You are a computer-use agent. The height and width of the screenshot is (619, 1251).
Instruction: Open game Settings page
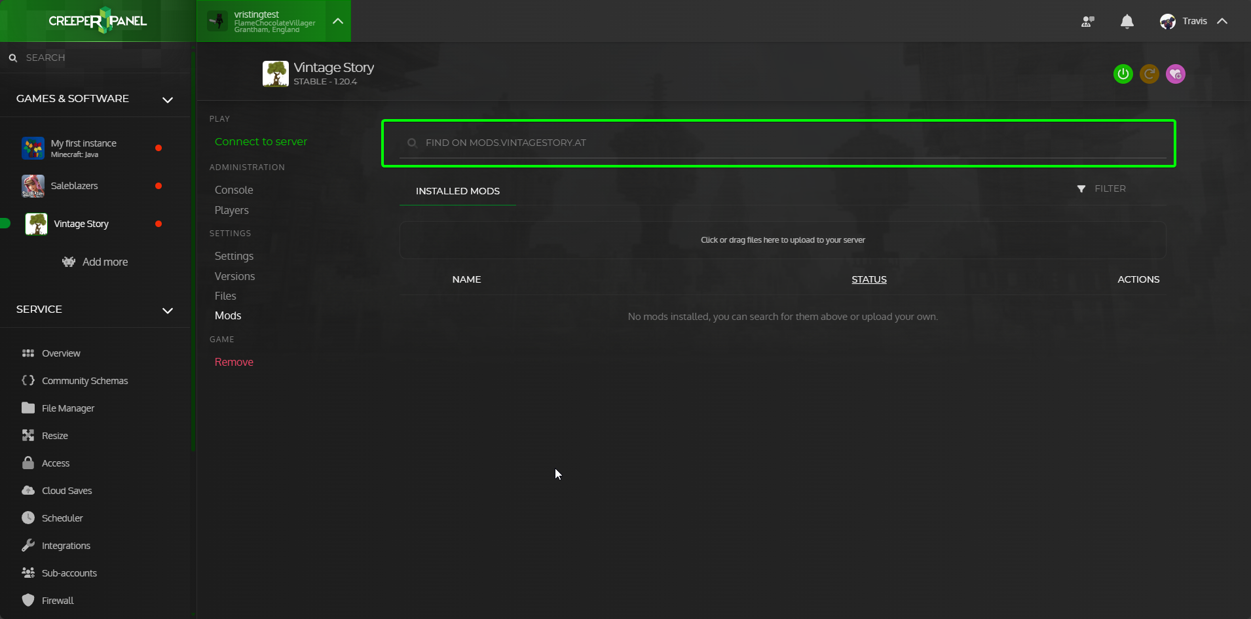coord(234,256)
